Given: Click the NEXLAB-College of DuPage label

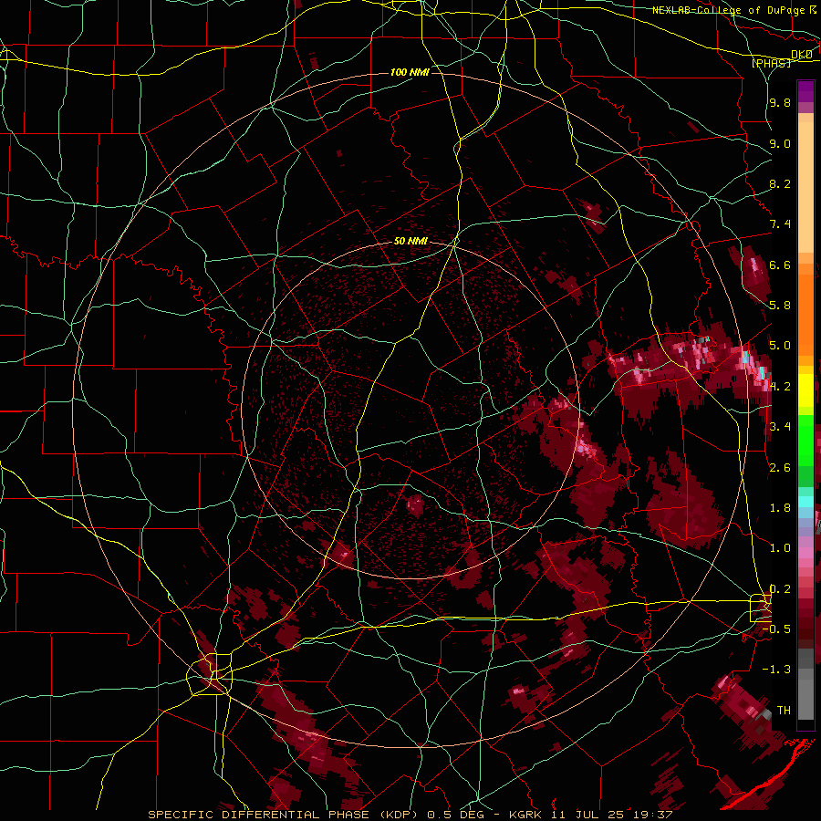Looking at the screenshot, I should pyautogui.click(x=729, y=10).
